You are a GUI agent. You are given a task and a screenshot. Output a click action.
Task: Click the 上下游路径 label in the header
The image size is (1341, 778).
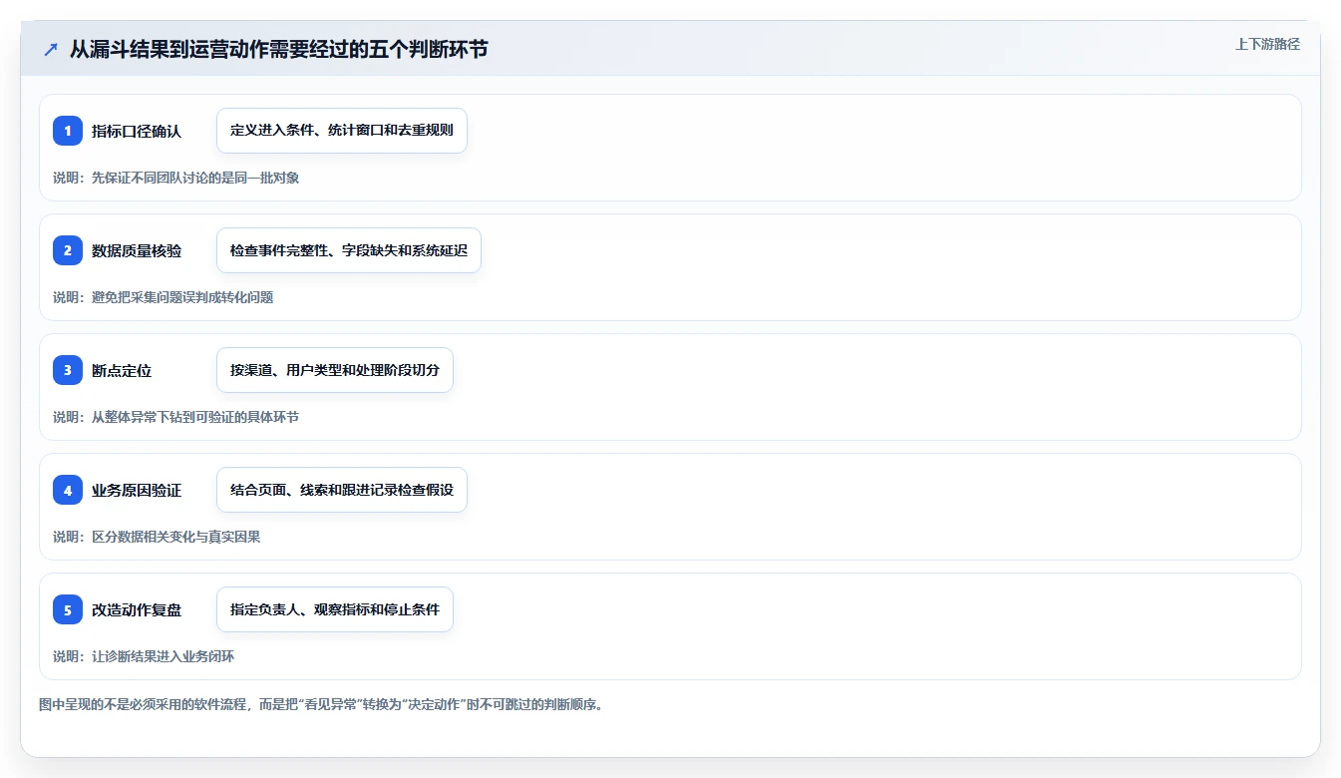(1267, 44)
